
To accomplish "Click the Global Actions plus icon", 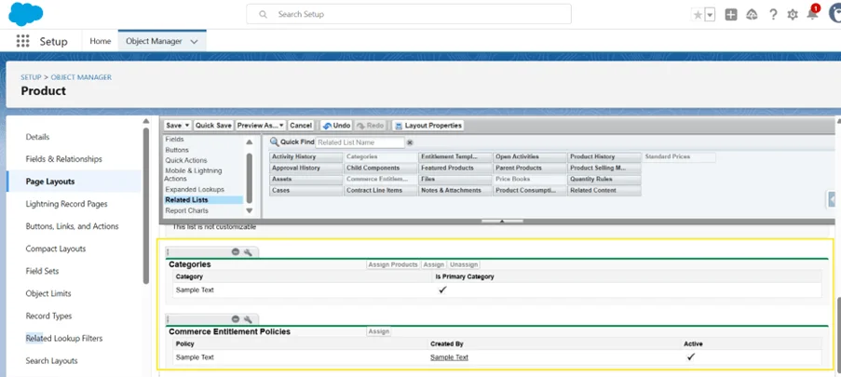I will (x=730, y=15).
